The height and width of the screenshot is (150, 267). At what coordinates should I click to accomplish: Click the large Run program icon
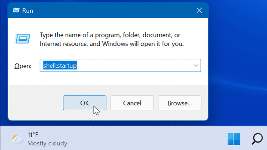pyautogui.click(x=22, y=38)
